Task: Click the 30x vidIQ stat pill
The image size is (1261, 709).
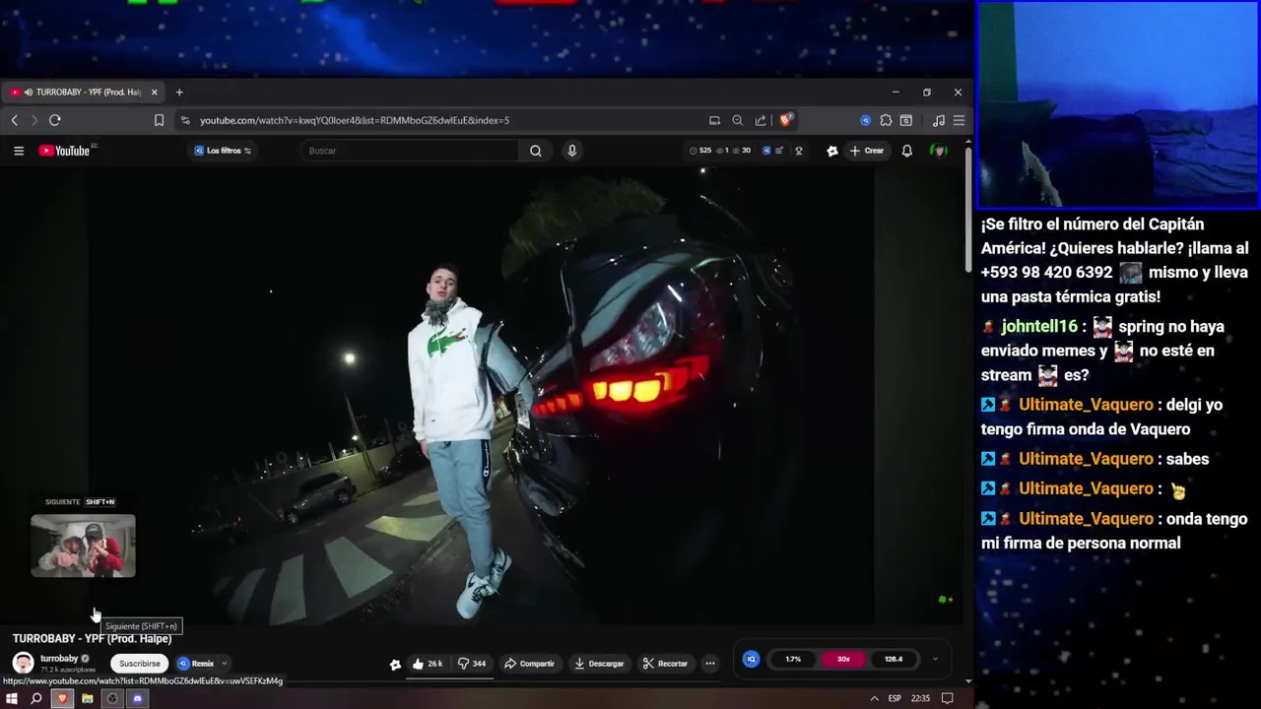Action: 843,659
